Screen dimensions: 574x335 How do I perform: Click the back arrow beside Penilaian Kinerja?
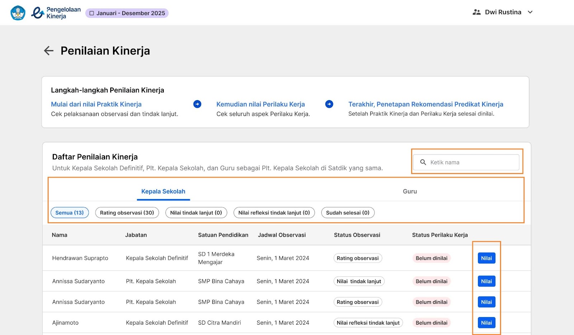point(49,51)
